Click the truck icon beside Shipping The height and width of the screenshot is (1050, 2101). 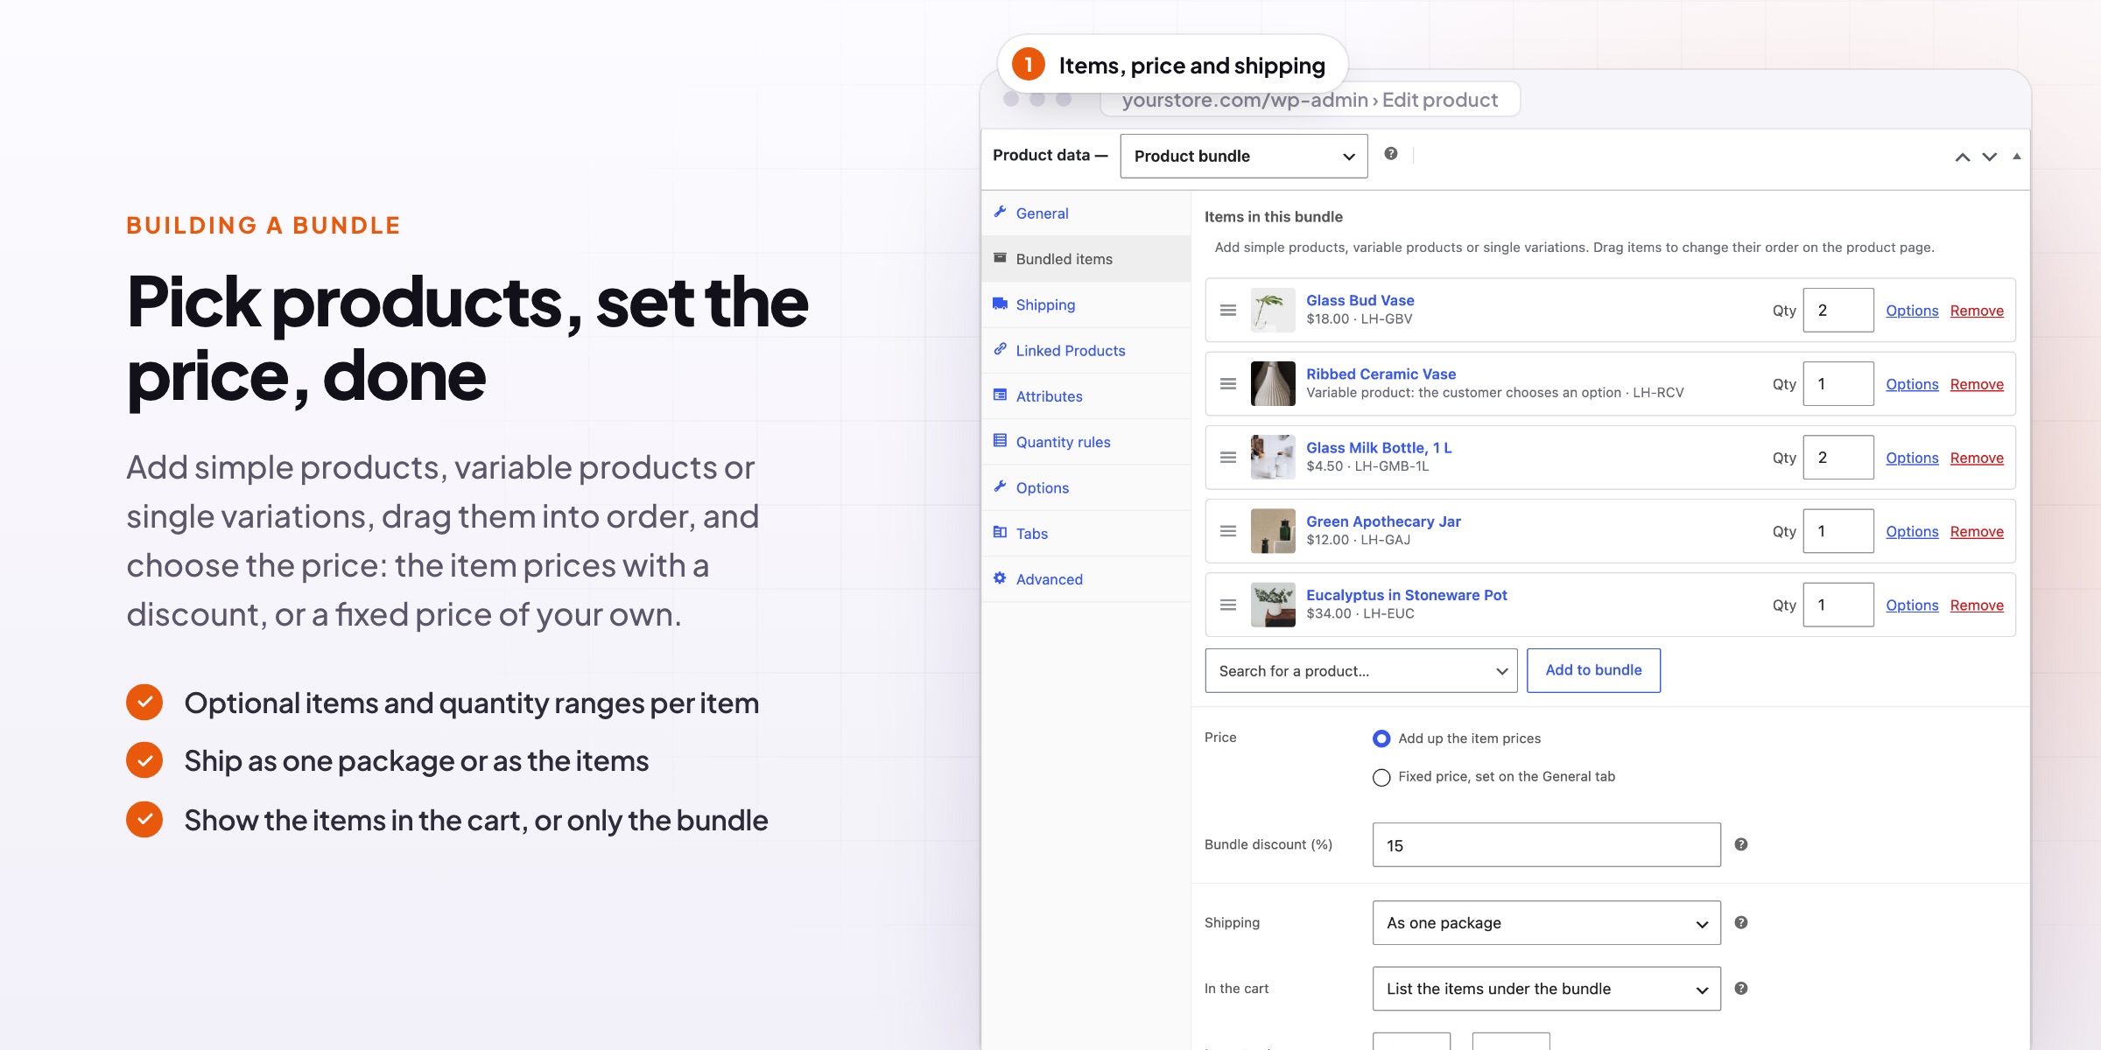coord(1000,304)
